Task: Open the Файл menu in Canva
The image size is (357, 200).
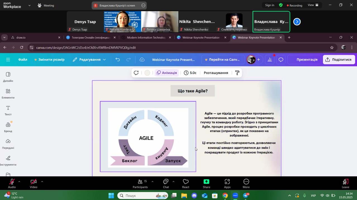Action: (23, 59)
